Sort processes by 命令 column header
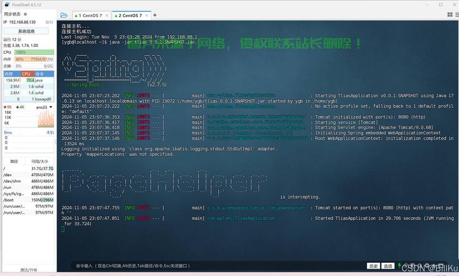The image size is (459, 276). [x=44, y=74]
